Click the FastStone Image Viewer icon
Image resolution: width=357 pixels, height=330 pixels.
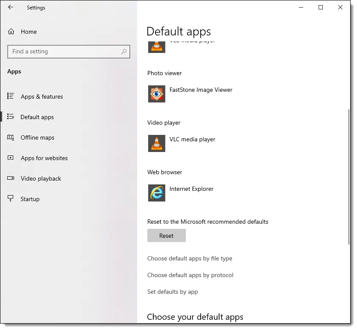(157, 94)
